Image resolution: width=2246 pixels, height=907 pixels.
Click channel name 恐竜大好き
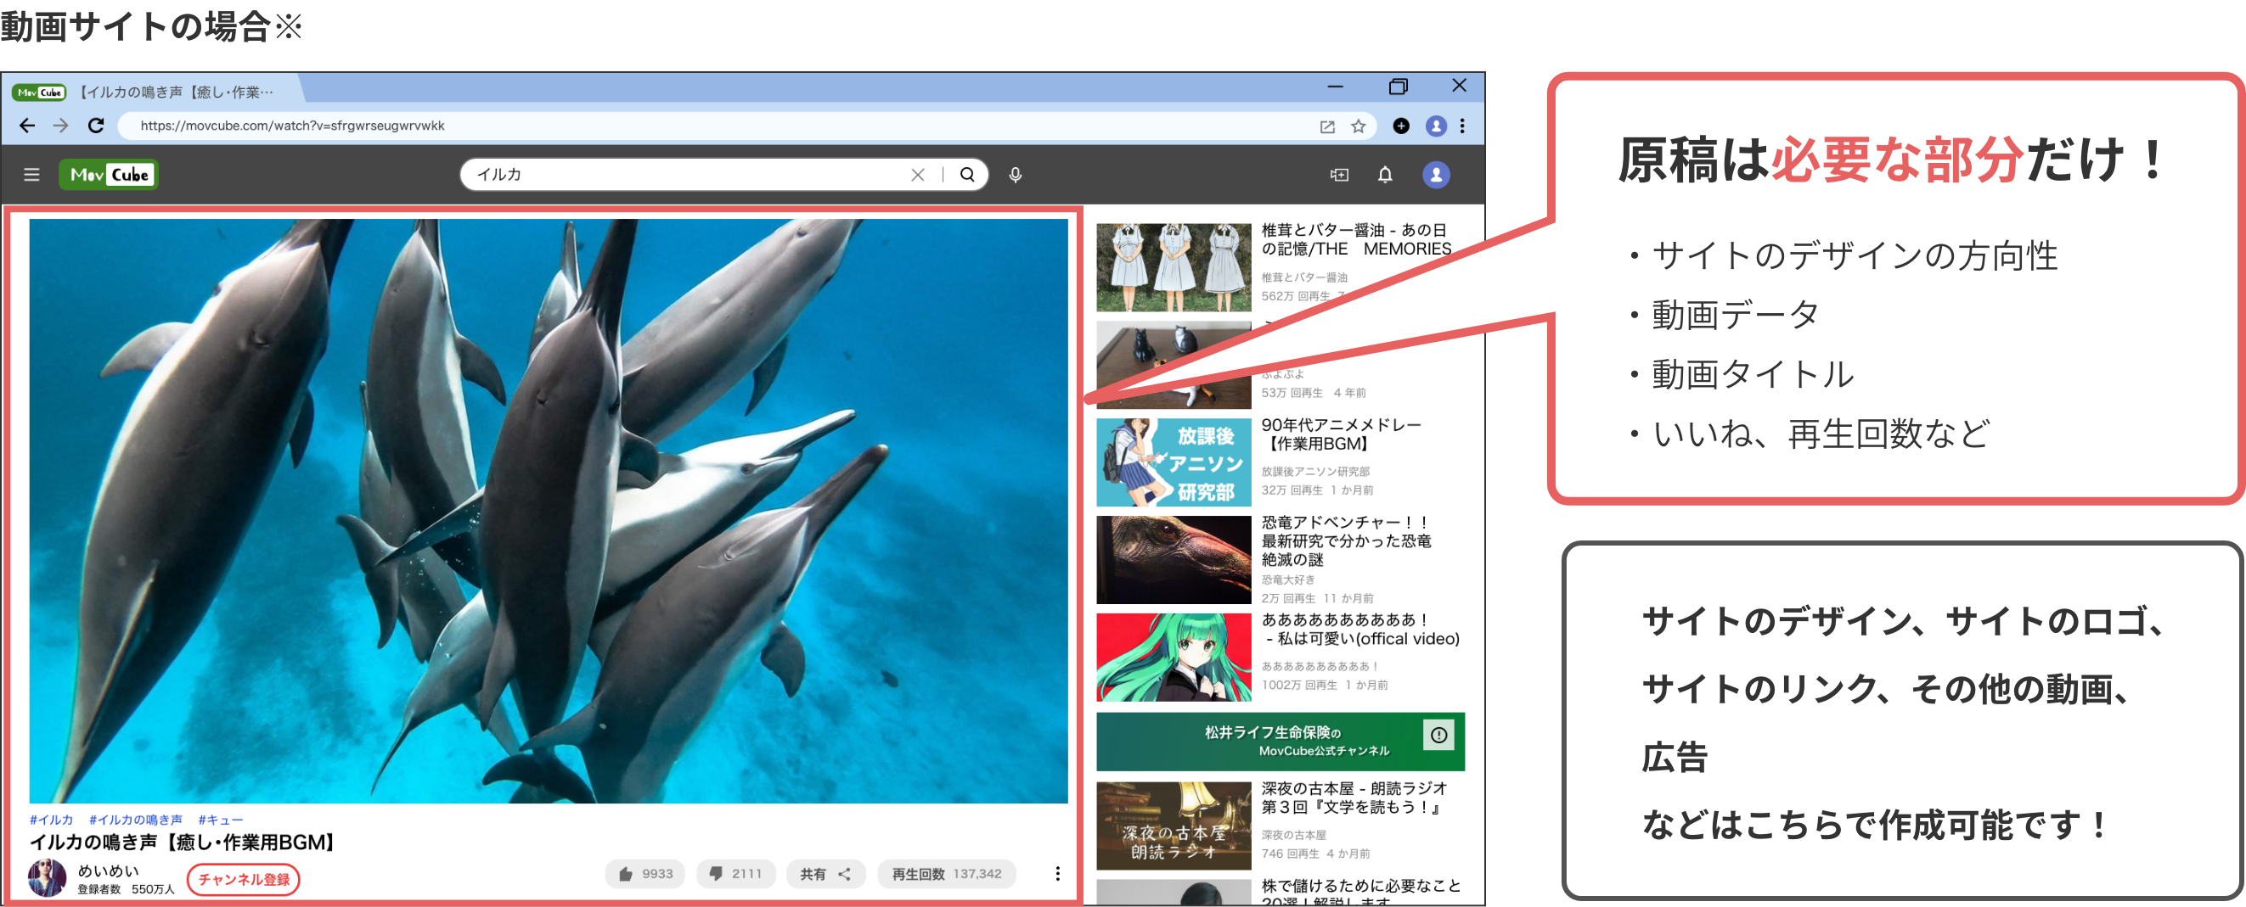(x=1288, y=579)
